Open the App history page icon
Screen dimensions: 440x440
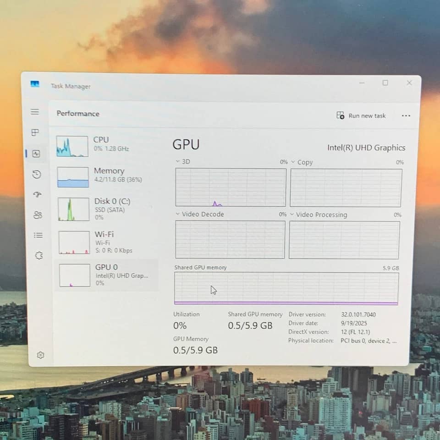point(37,174)
